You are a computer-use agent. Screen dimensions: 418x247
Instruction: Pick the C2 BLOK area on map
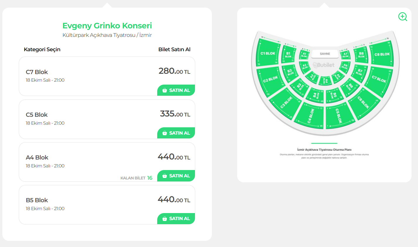[270, 79]
